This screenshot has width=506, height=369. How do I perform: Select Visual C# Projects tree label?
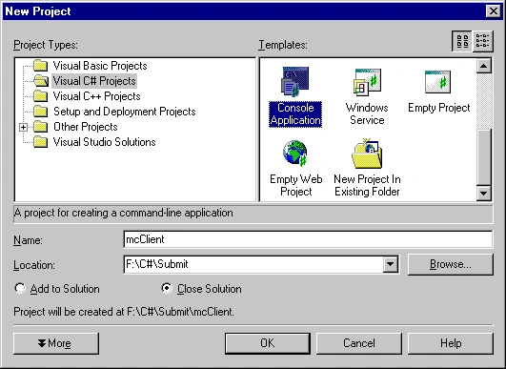point(94,81)
